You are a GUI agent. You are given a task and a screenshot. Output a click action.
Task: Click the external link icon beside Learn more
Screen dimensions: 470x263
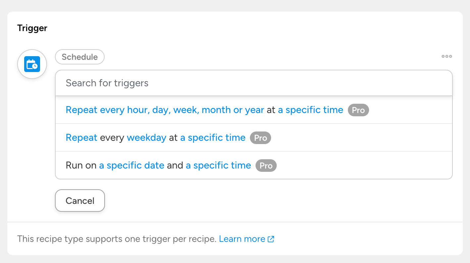tap(271, 239)
